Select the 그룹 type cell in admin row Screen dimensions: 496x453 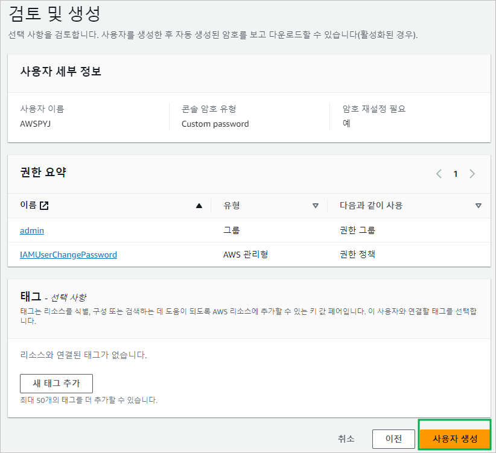point(232,230)
